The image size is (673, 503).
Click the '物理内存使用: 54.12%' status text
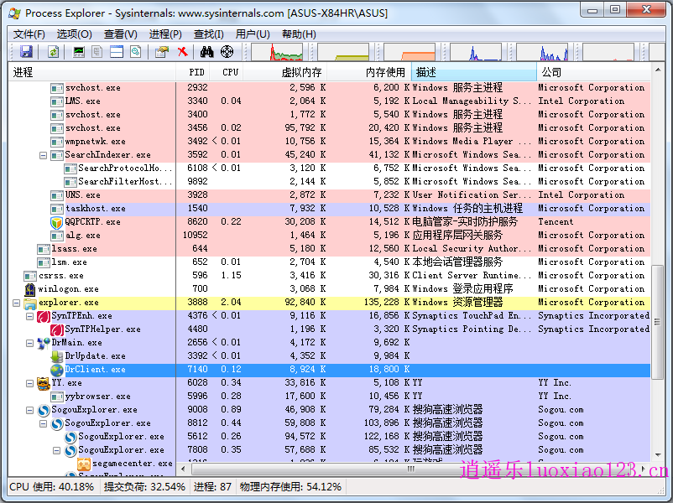tap(290, 487)
